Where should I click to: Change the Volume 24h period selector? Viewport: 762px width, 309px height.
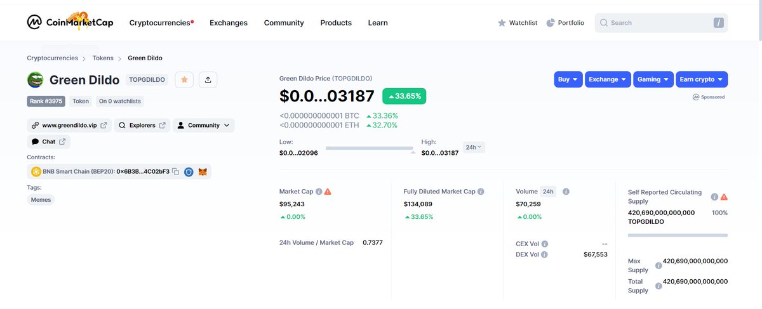(548, 192)
